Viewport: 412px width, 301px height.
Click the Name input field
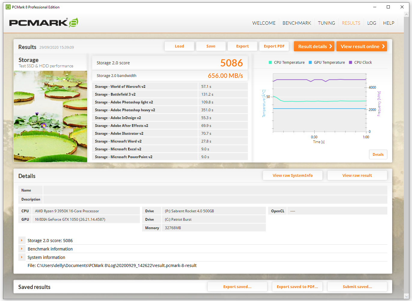(215, 190)
